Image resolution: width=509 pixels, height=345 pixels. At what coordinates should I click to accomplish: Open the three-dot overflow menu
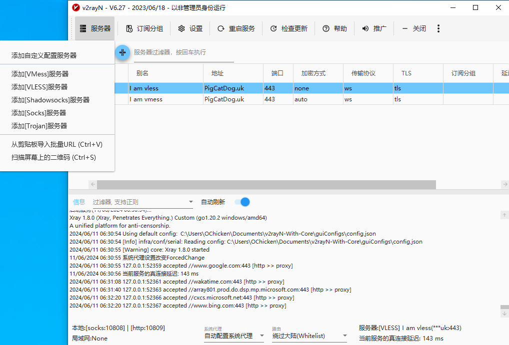(438, 28)
